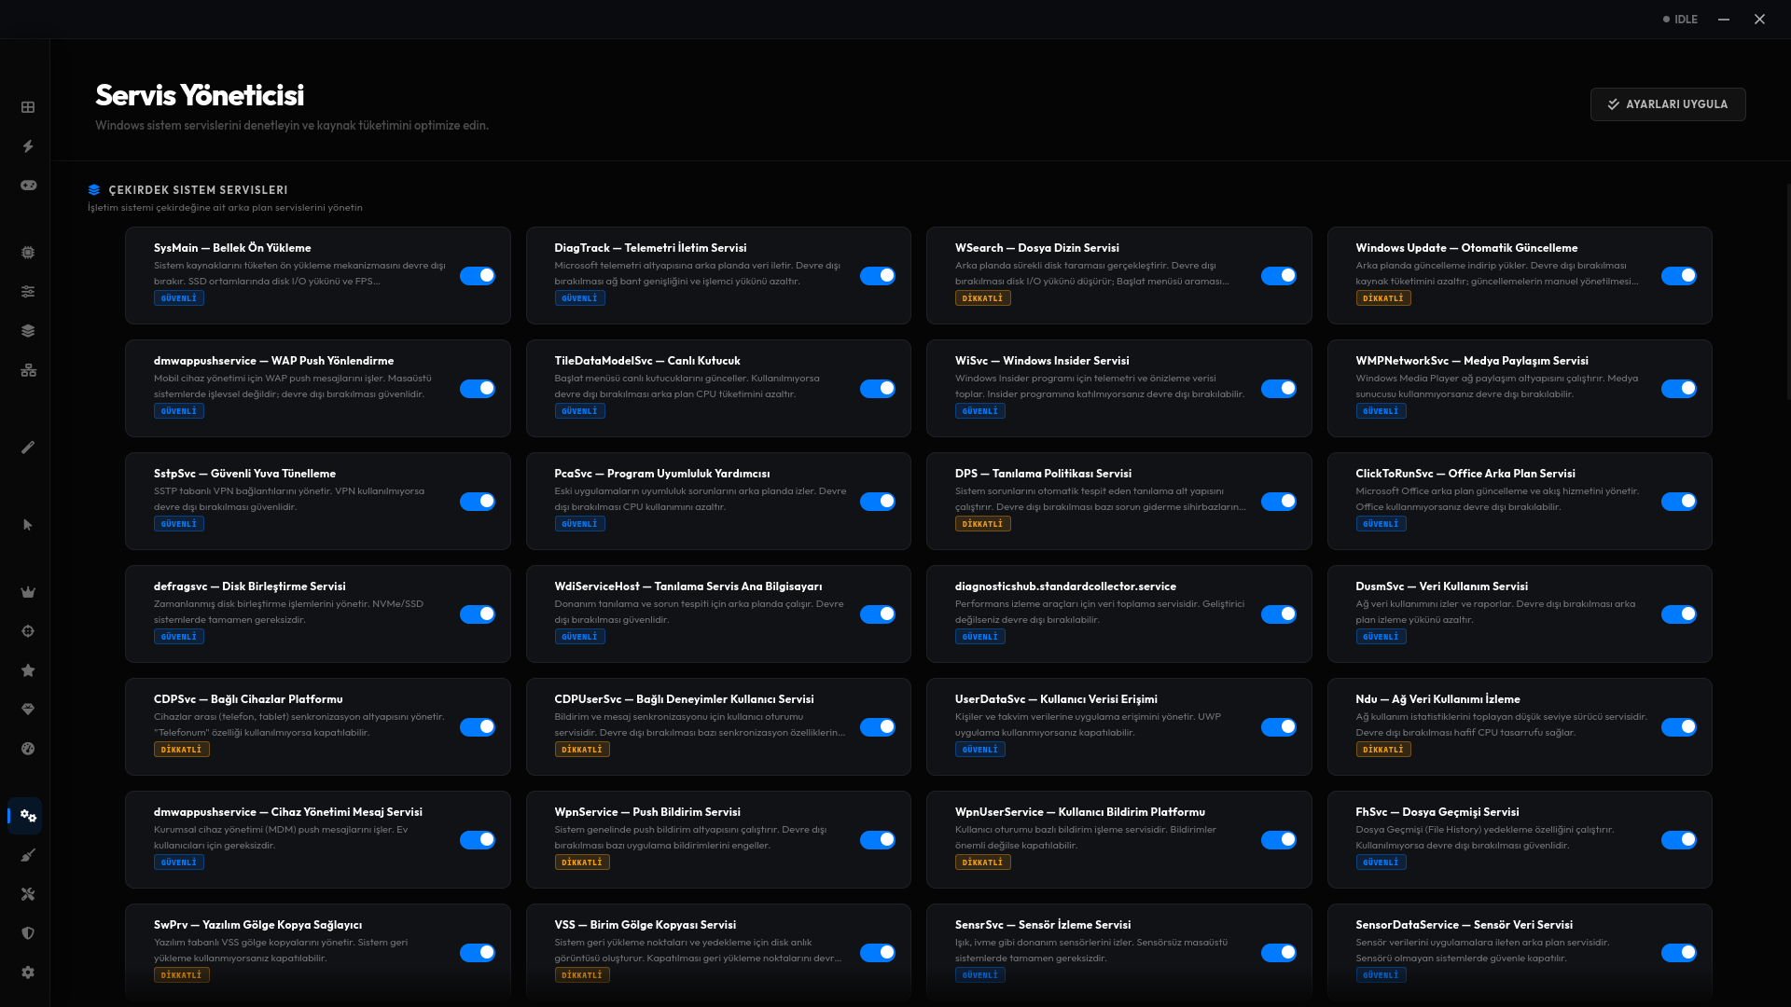The height and width of the screenshot is (1007, 1791).
Task: Click the mouse cursor sidebar icon
Action: pyautogui.click(x=28, y=525)
